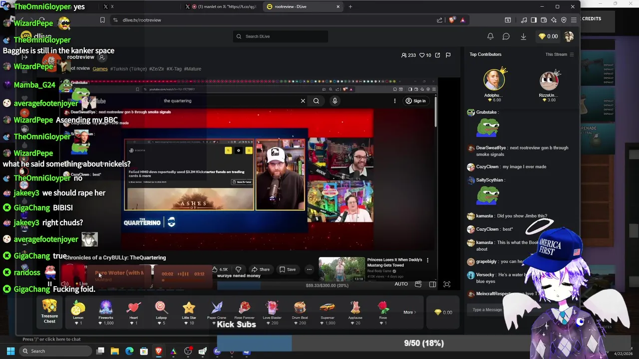Toggle theater mode on DLive player
The height and width of the screenshot is (359, 639).
pyautogui.click(x=432, y=284)
